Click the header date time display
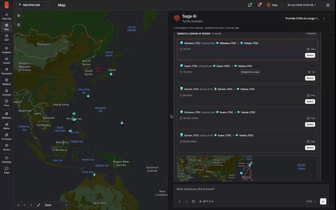 (x=301, y=5)
